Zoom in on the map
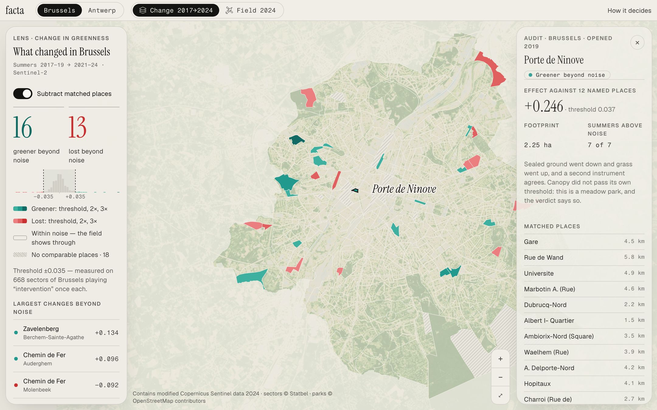The image size is (657, 410). (x=500, y=359)
